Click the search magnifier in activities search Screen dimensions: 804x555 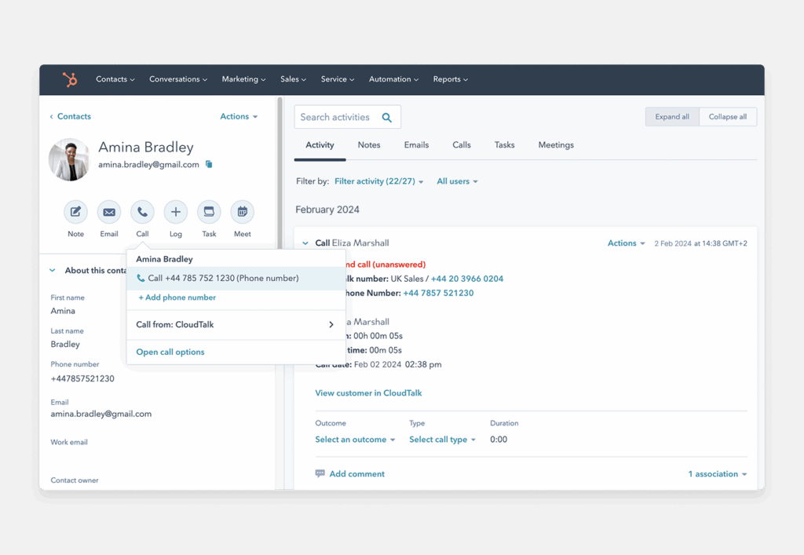(386, 116)
